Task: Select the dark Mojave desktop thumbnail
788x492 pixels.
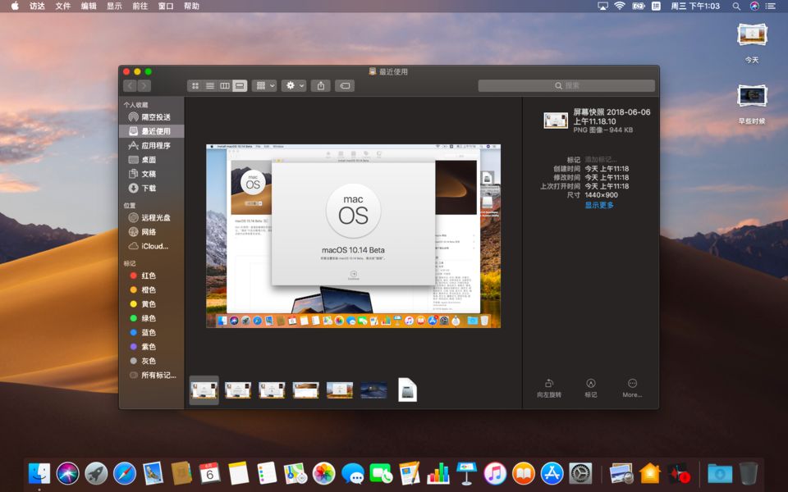Action: 374,390
